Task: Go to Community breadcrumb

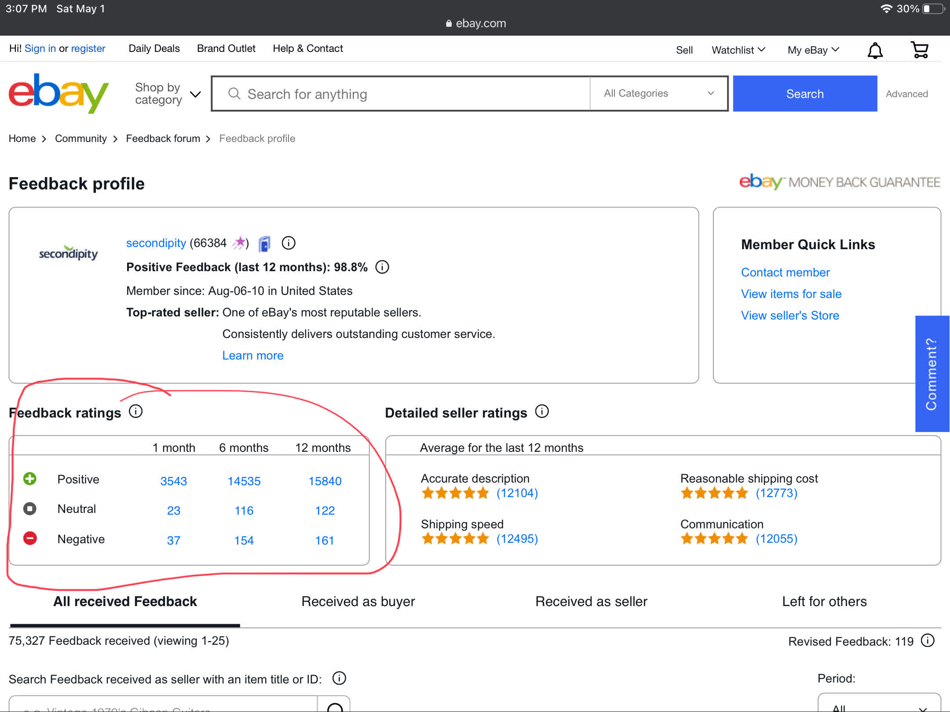Action: click(80, 138)
